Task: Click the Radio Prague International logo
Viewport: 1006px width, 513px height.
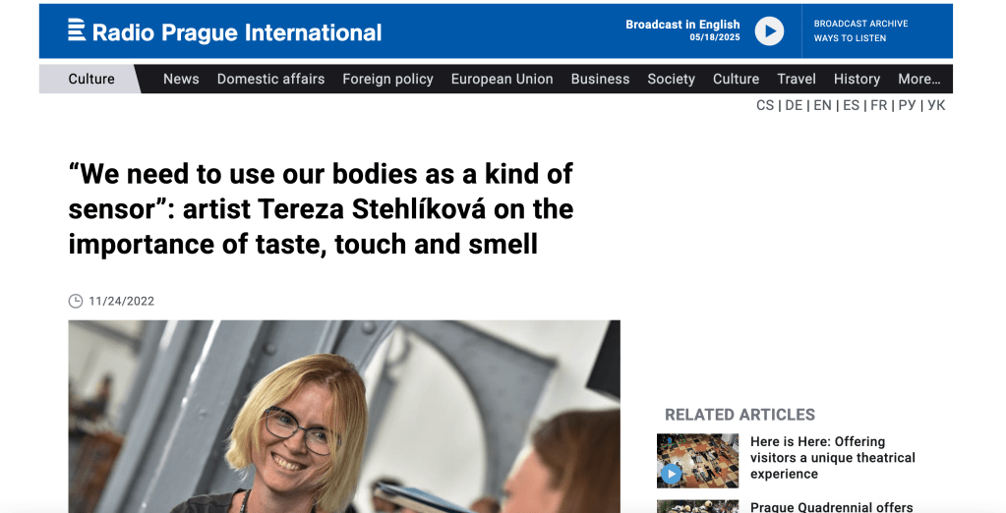Action: click(224, 31)
